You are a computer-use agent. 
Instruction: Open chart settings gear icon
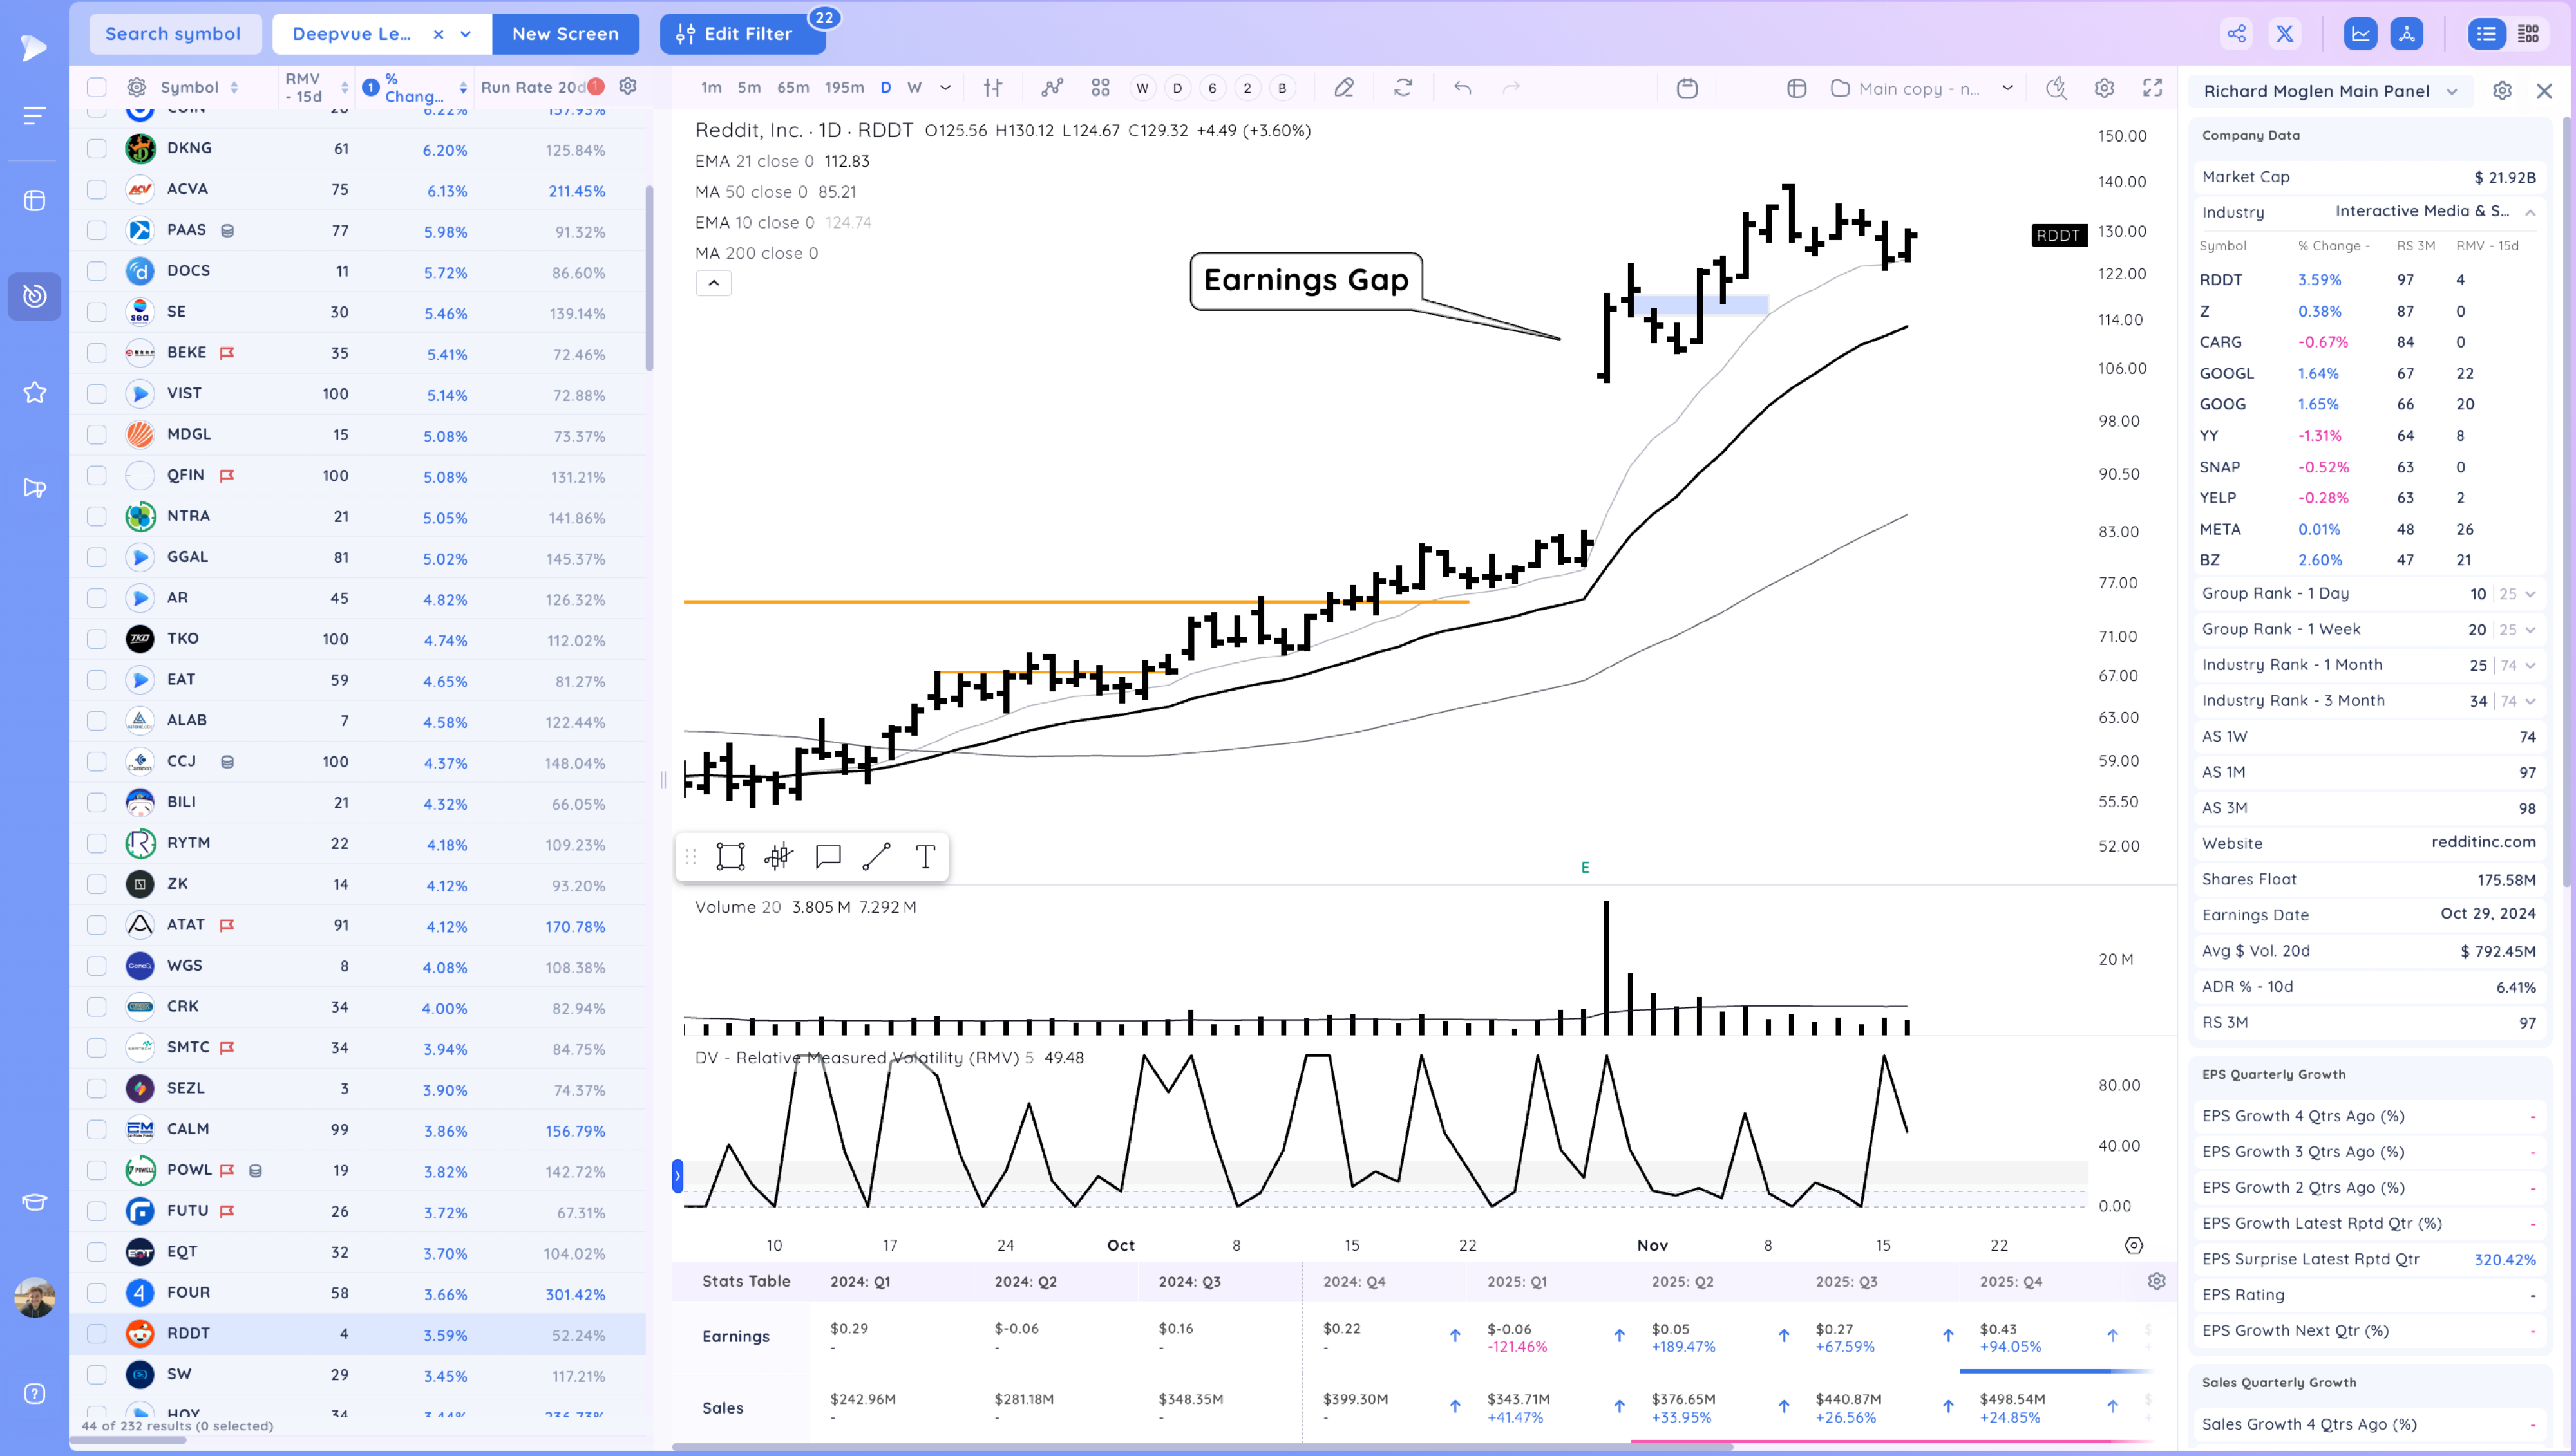(x=2104, y=88)
